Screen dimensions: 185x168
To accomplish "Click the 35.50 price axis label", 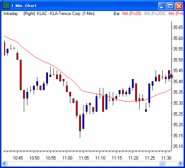I will point(178,60).
